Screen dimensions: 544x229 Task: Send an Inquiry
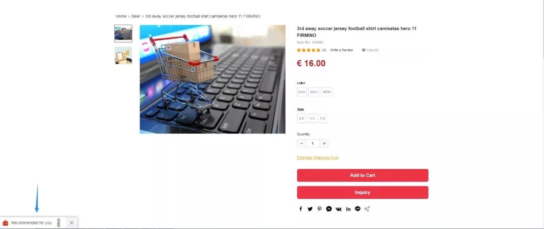363,193
